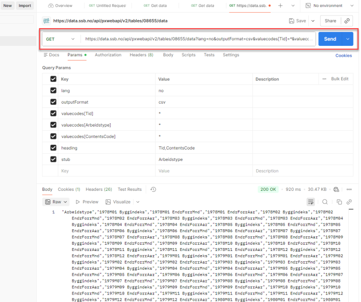Expand the Send button dropdown arrow
This screenshot has width=361, height=302.
coord(348,39)
